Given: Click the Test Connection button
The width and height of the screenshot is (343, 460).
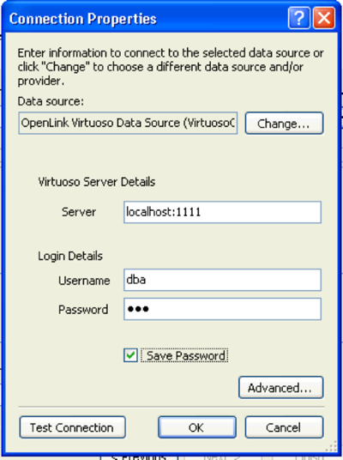Looking at the screenshot, I should 72,427.
